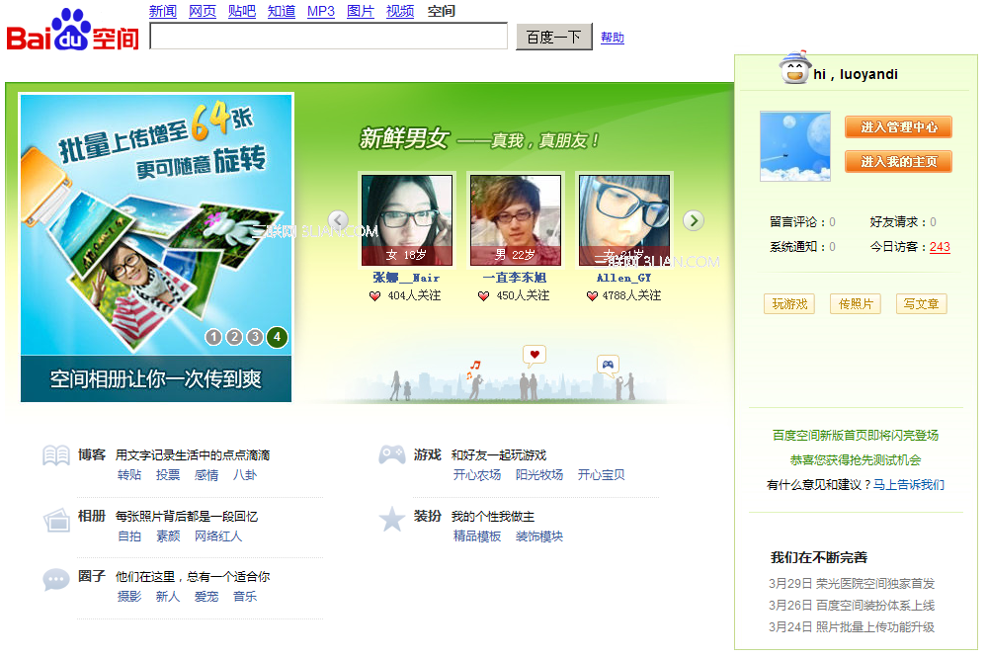Viewport: 987px width, 658px height.
Task: Open the photo of Allen_GY
Action: point(624,219)
